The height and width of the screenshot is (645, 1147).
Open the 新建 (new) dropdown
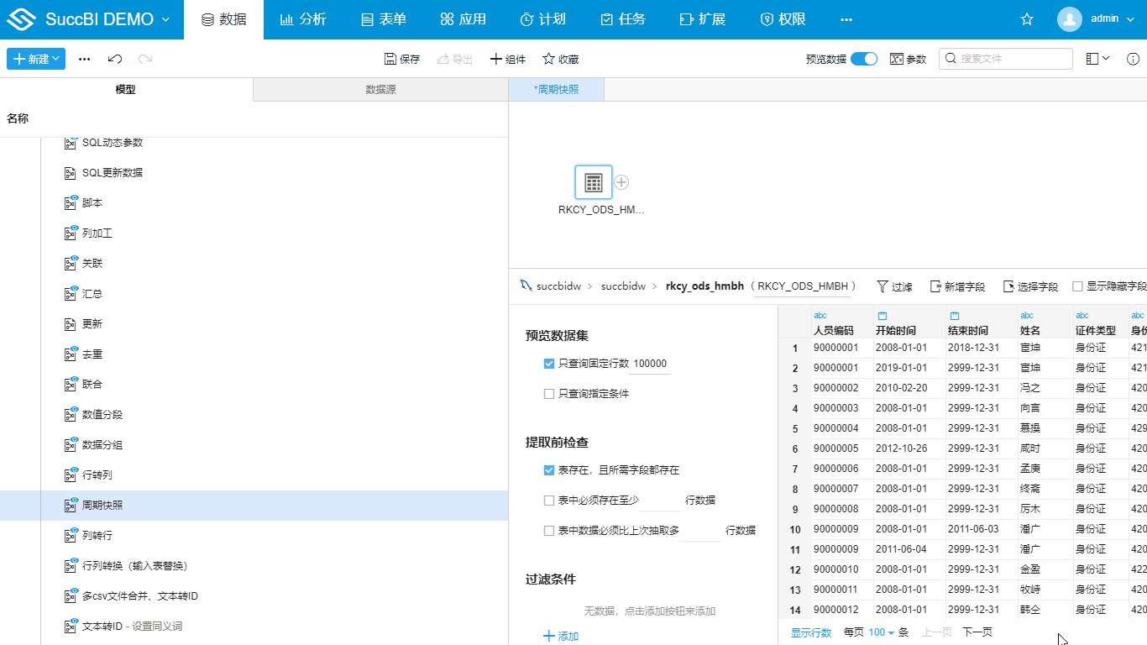pos(35,59)
